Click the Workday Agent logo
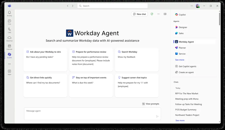225x130 pixels. click(69, 33)
